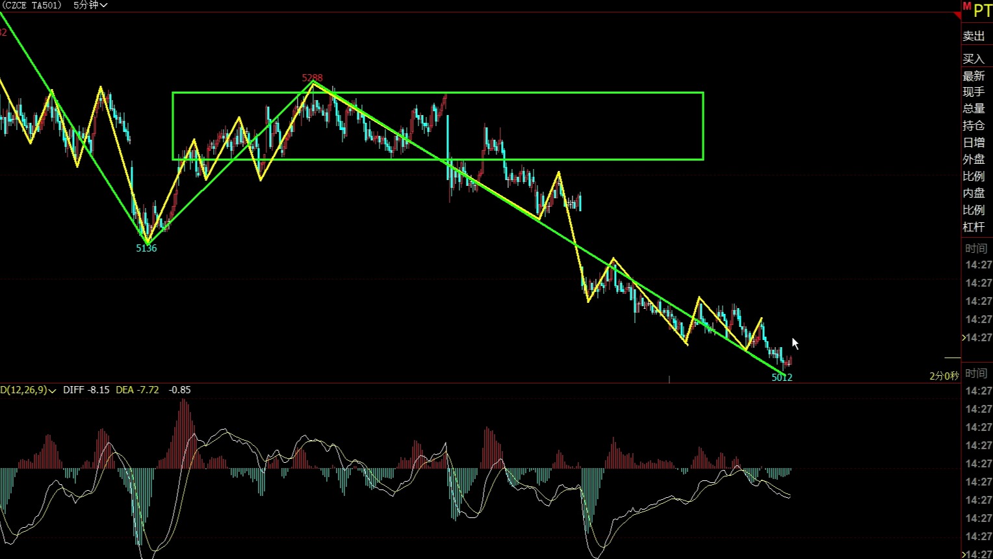
Task: Select the 卖出 row in quote panel
Action: tap(974, 36)
